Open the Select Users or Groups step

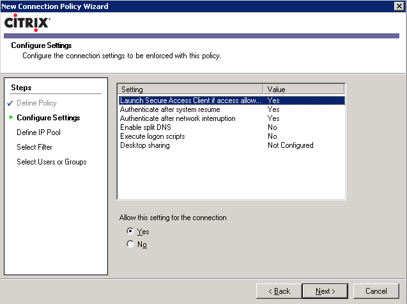point(52,162)
